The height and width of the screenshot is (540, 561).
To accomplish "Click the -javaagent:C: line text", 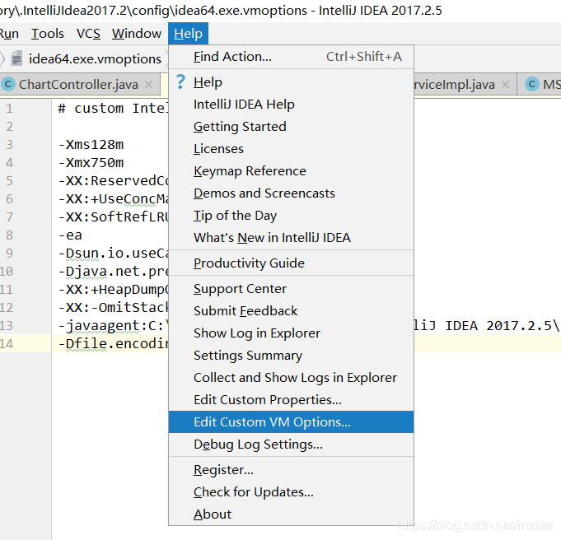I will click(x=113, y=325).
